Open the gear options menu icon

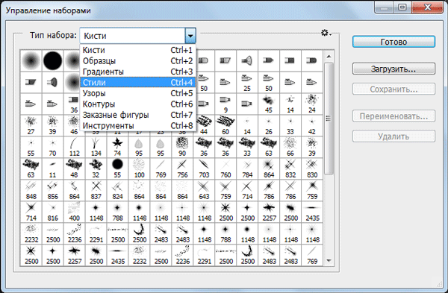[326, 33]
